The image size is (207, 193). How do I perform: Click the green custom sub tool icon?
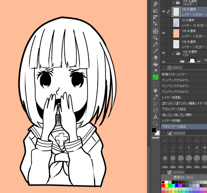(x=155, y=77)
